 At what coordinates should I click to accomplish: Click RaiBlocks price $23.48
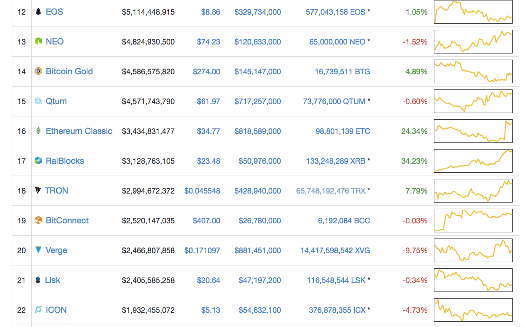209,161
